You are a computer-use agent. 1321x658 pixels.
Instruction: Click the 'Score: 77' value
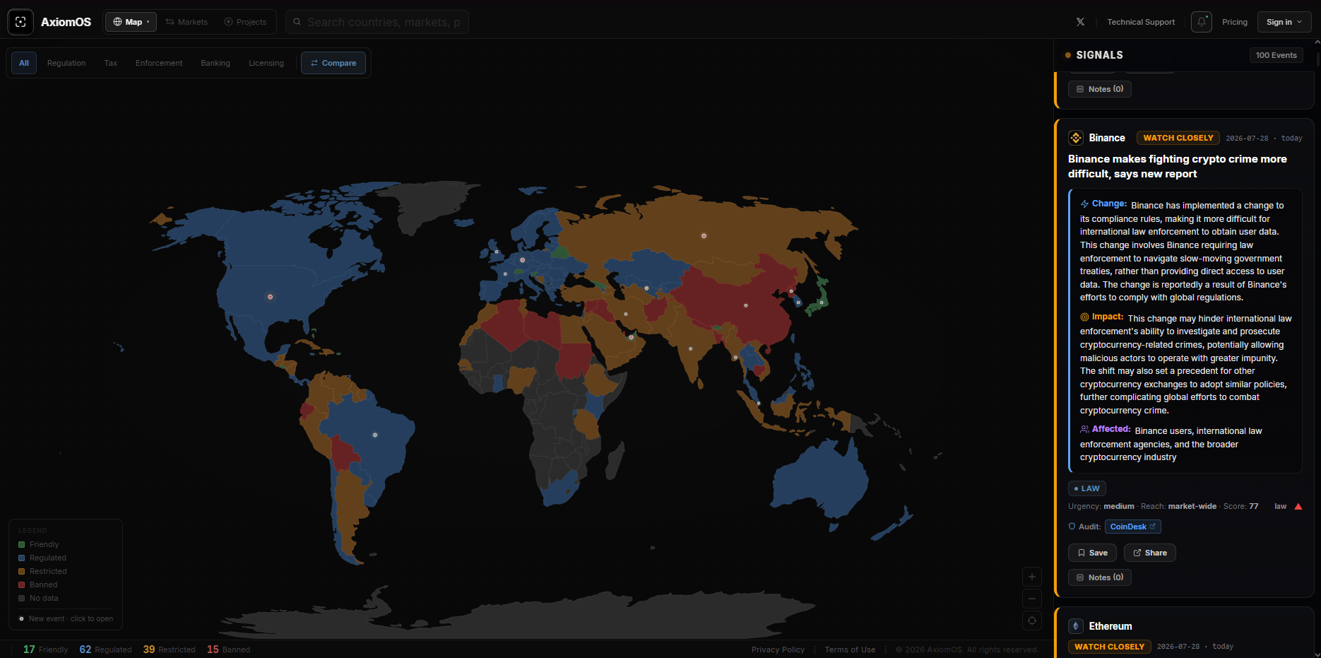coord(1241,506)
